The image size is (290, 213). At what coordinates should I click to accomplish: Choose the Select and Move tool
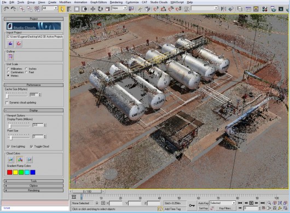(x=92, y=9)
